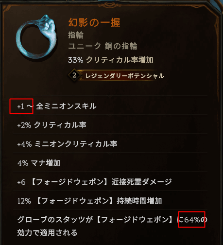
Task: Click the +2% クリティカル率 affix
Action: (52, 125)
